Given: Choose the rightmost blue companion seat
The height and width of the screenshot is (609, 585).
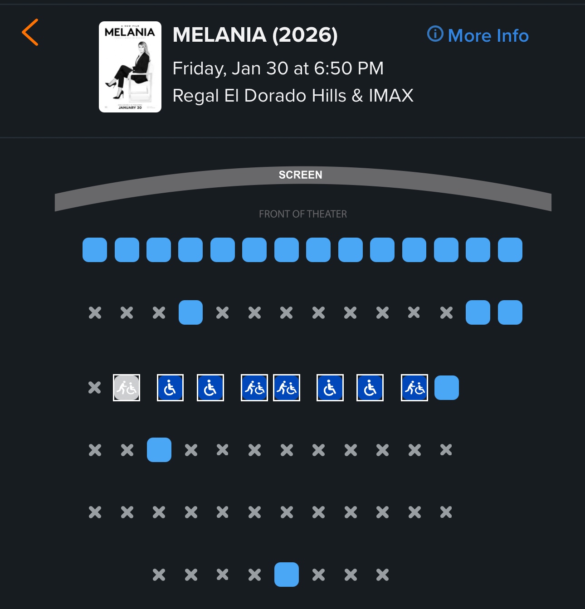Looking at the screenshot, I should pos(414,388).
